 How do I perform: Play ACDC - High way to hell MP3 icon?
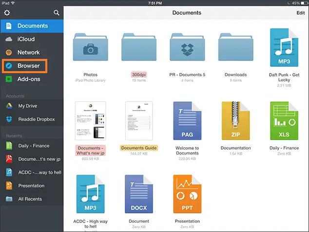91,194
